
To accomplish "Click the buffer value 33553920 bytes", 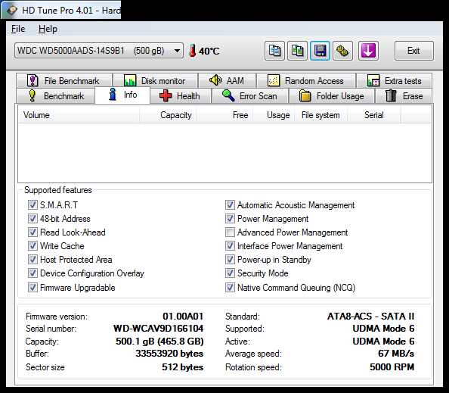I will tap(169, 354).
